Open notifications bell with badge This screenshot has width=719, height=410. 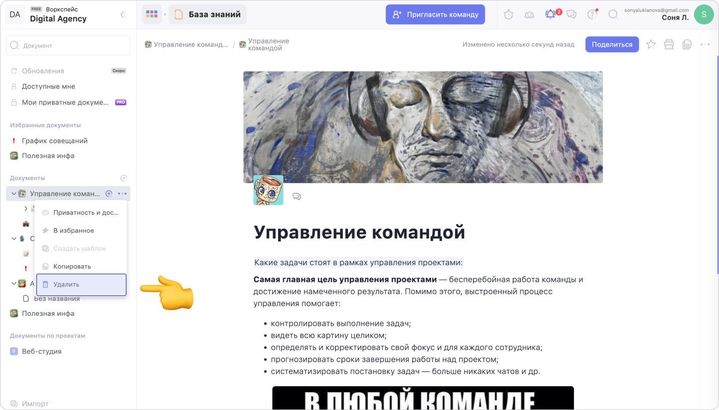(x=550, y=14)
